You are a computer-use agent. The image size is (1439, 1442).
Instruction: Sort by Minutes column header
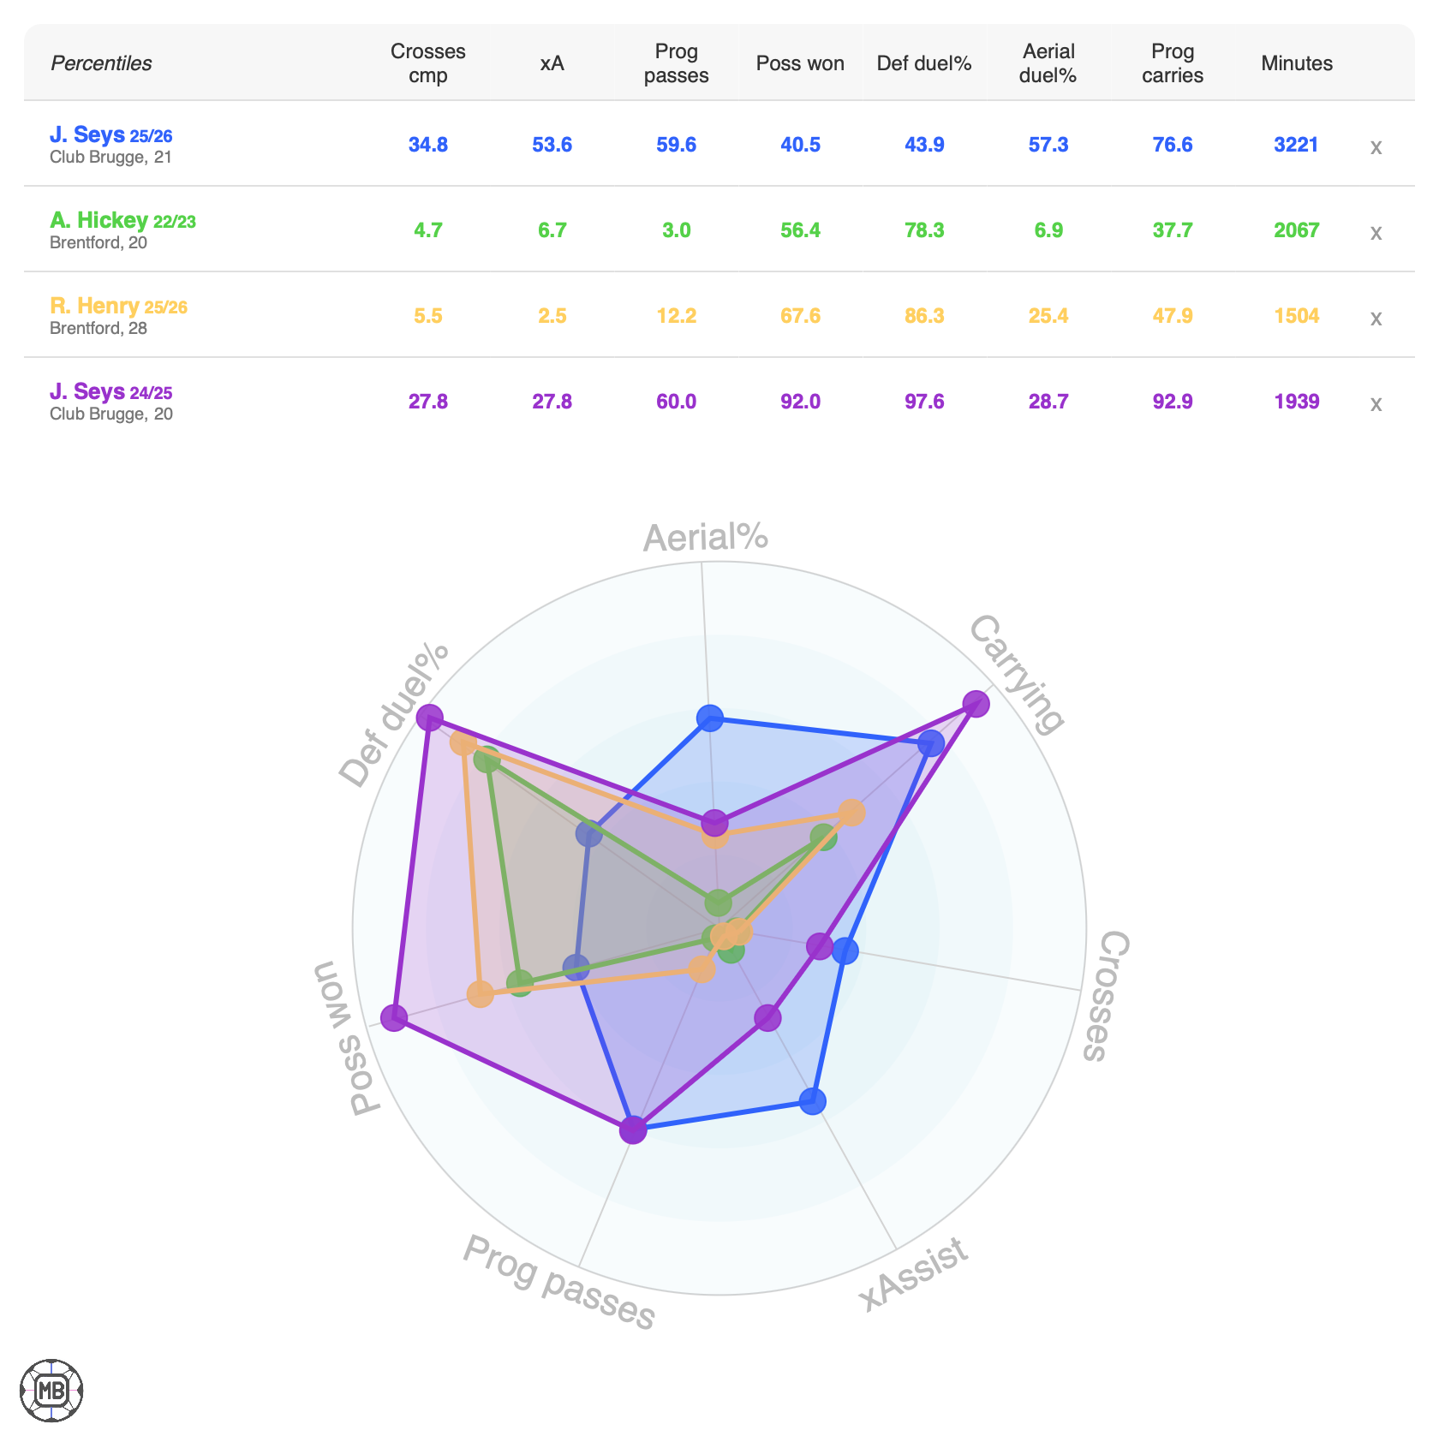pyautogui.click(x=1297, y=63)
